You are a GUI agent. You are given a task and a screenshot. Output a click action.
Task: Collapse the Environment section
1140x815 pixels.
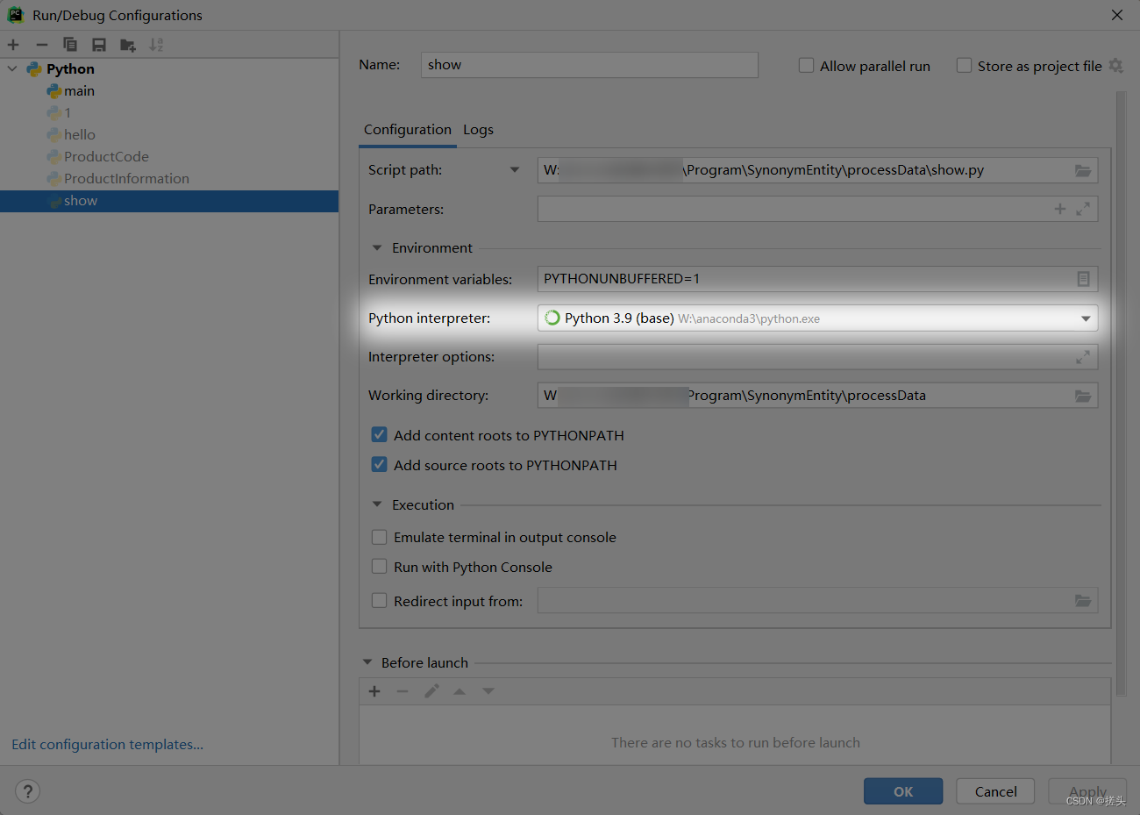377,247
